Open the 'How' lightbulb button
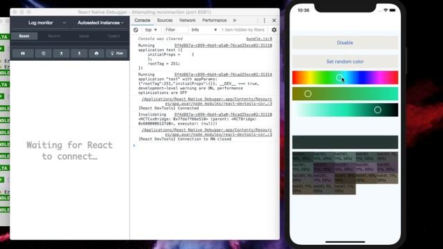 tap(117, 53)
